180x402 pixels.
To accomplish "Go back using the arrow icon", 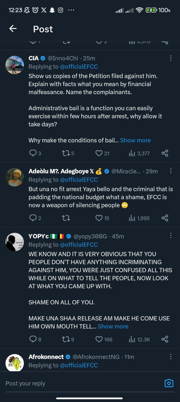I will [13, 29].
